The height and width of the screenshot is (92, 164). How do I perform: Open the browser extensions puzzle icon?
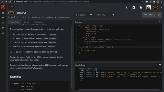click(154, 2)
